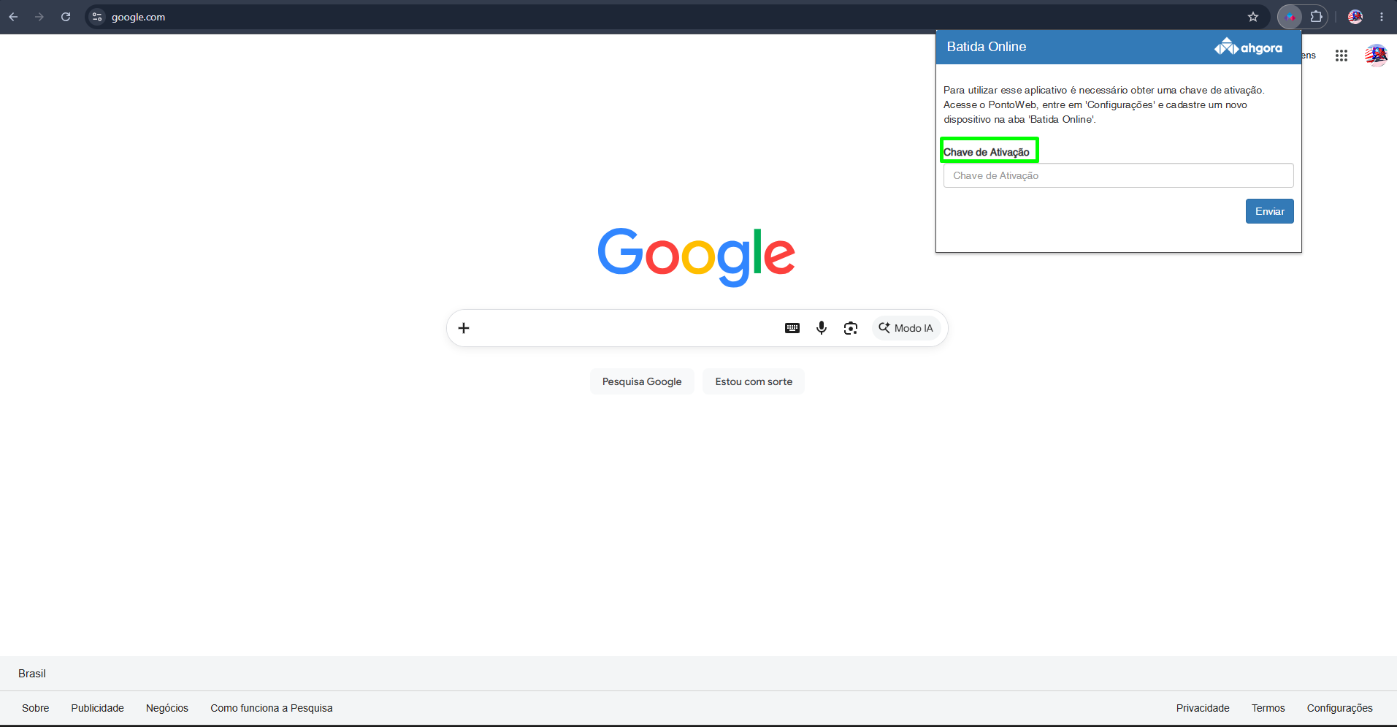
Task: Open the Configurações footer menu
Action: point(1340,708)
